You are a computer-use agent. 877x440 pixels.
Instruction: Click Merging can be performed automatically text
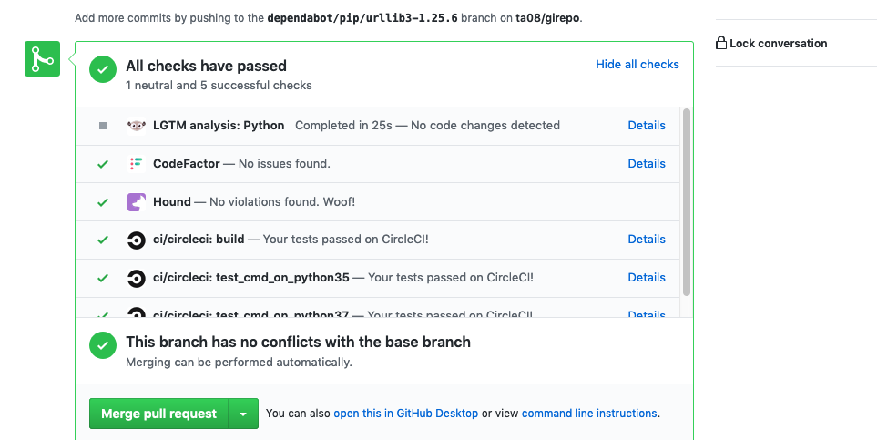[239, 363]
